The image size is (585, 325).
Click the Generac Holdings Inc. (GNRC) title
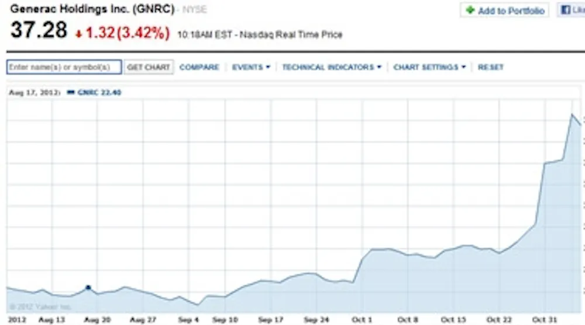click(92, 9)
